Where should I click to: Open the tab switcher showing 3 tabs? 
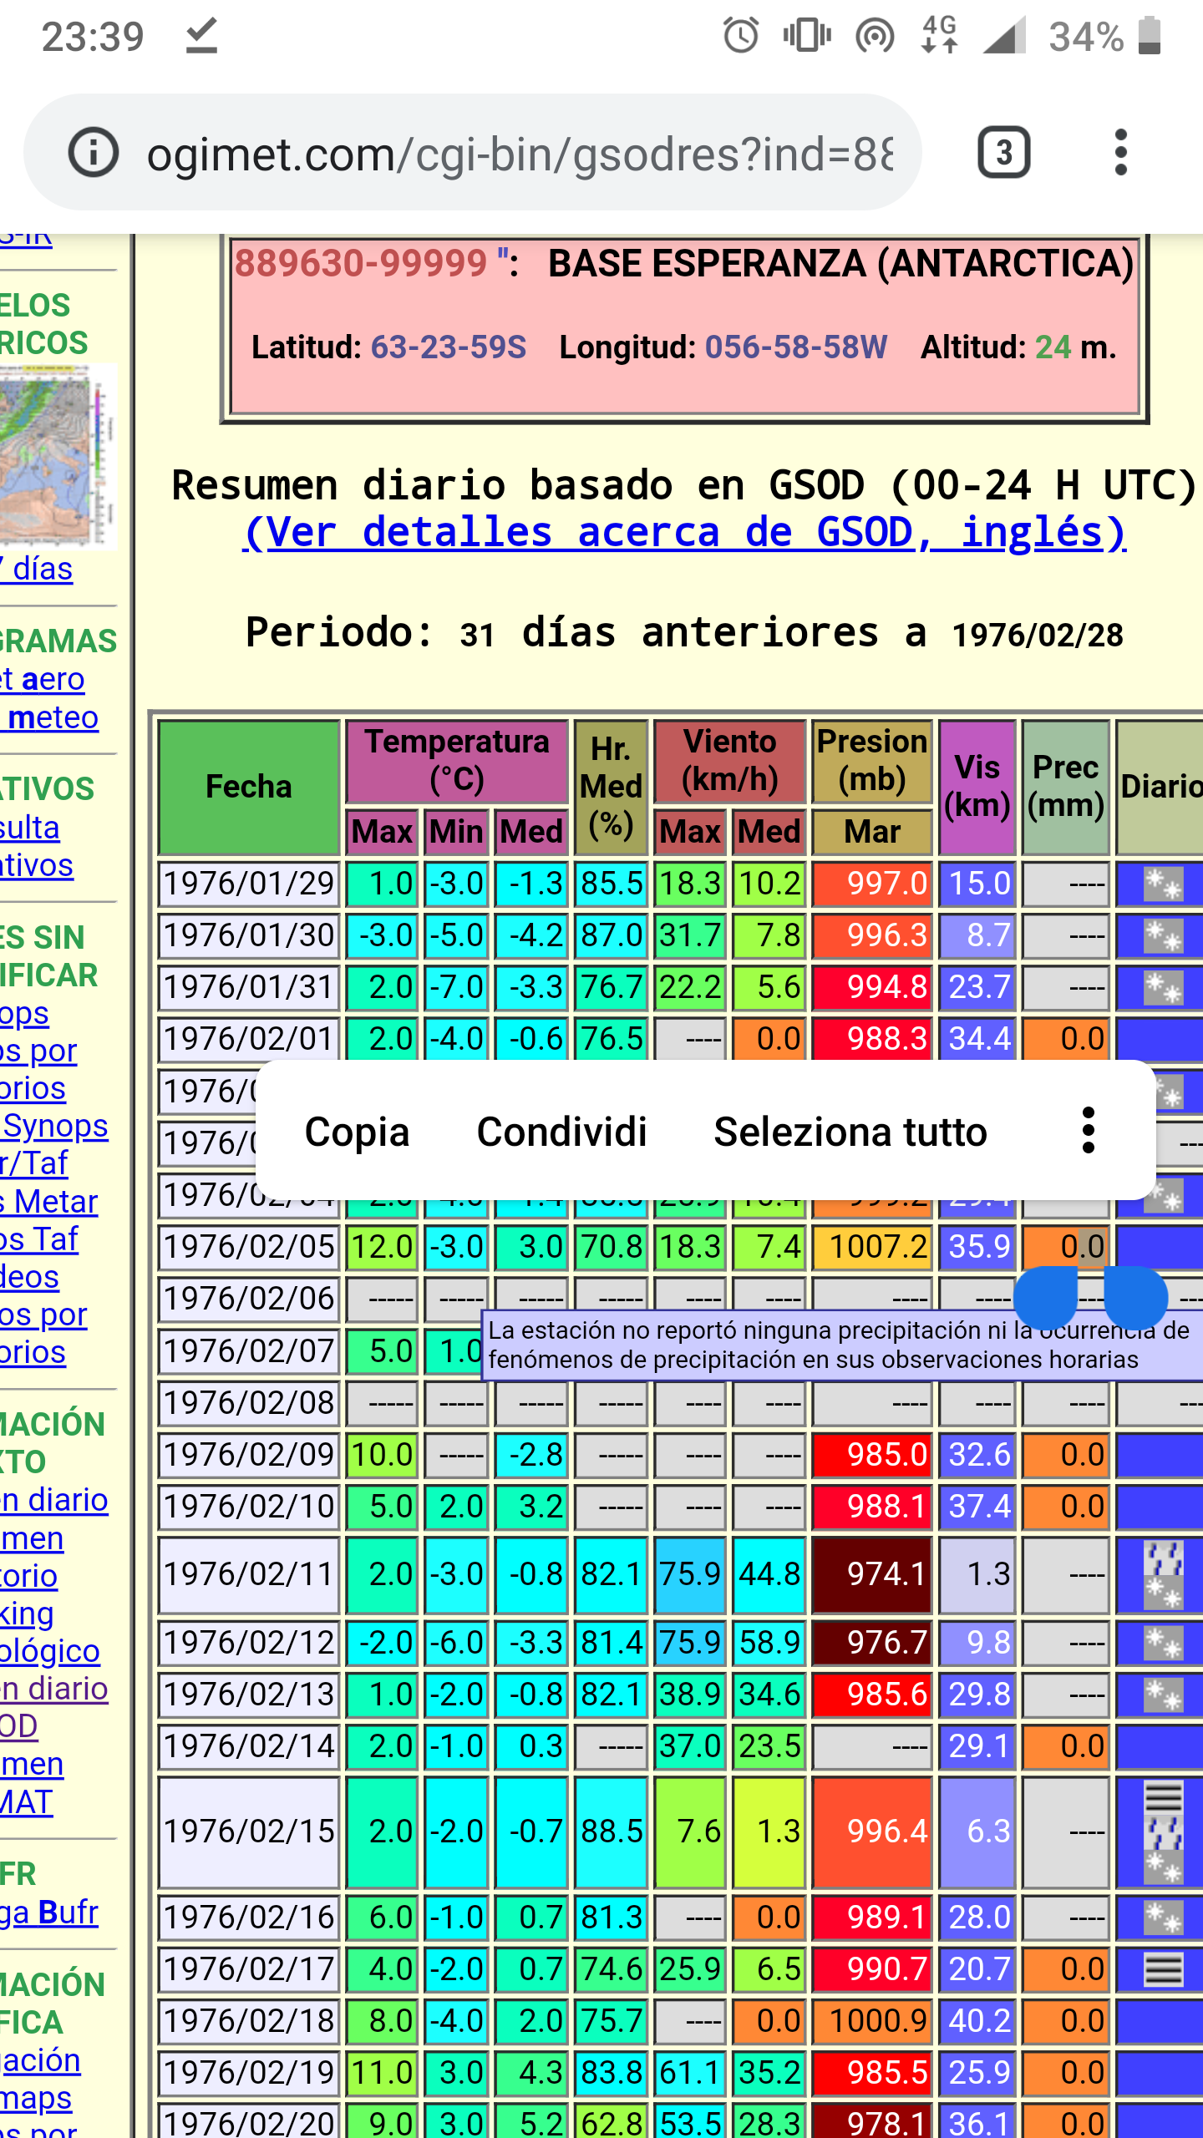(x=1003, y=153)
